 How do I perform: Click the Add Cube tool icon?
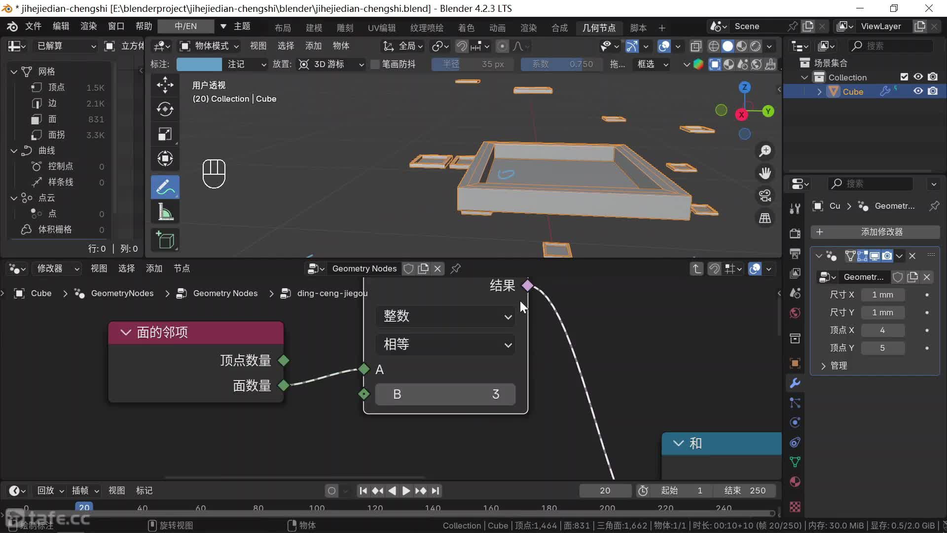pos(165,240)
